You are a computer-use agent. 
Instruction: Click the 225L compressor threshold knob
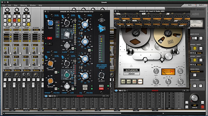[x=67, y=64]
